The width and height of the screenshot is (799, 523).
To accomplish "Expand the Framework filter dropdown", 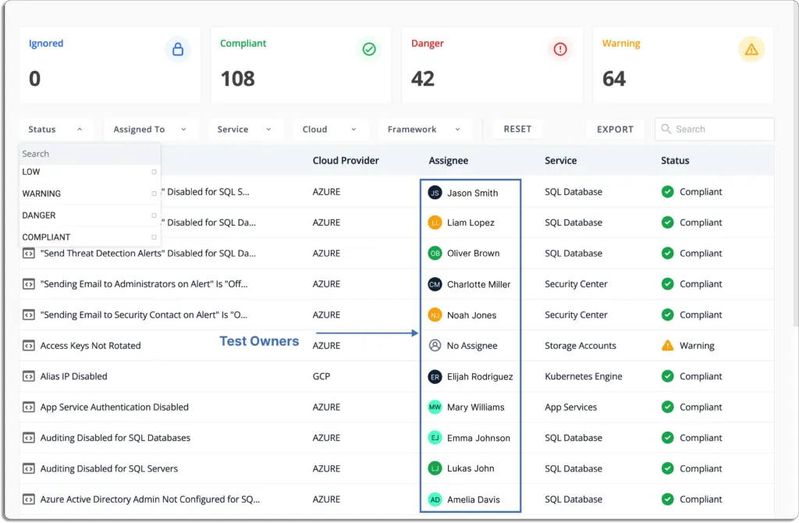I will point(424,129).
